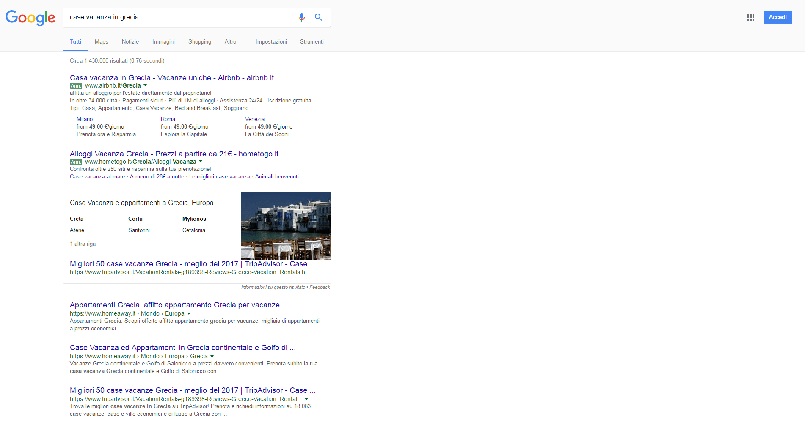Open the Milano sitelink
The image size is (805, 428).
tap(85, 119)
